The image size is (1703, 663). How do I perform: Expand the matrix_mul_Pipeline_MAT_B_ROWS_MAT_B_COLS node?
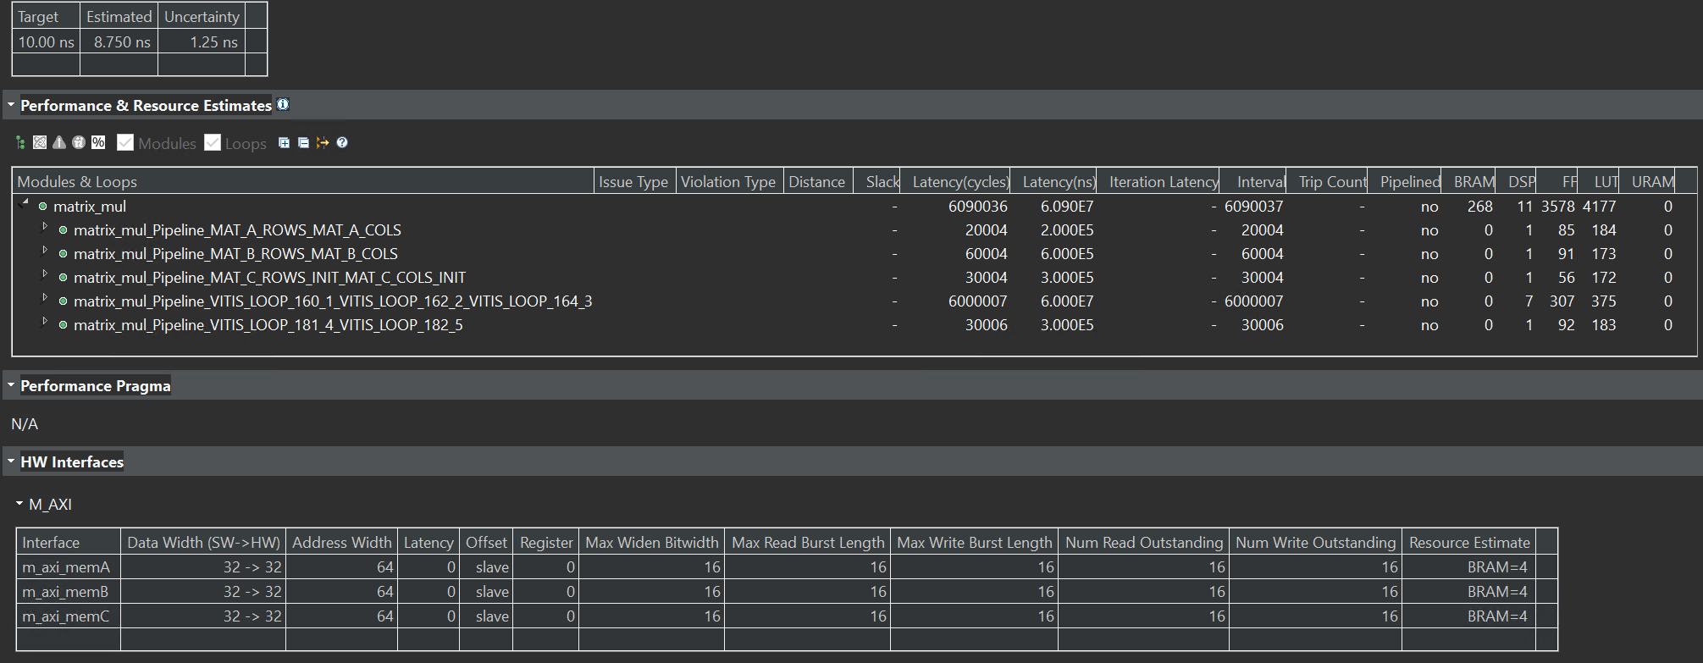click(45, 251)
